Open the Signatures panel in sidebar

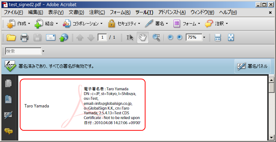(x=8, y=115)
